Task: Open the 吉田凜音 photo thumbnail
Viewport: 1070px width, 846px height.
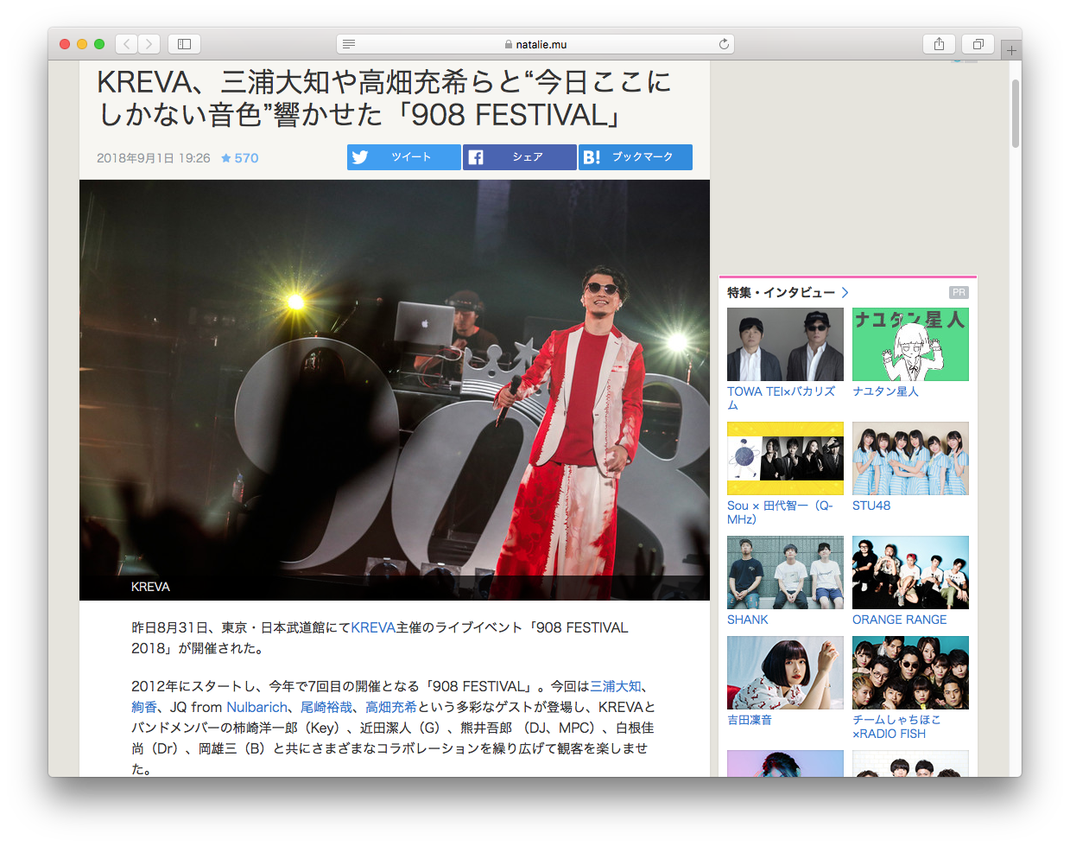Action: tap(785, 673)
